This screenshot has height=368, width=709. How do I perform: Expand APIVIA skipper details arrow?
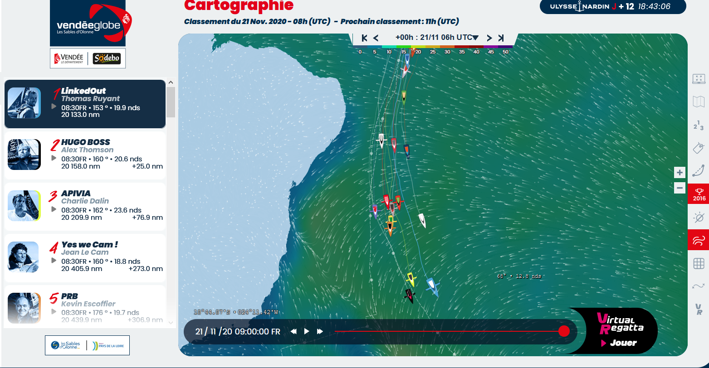pyautogui.click(x=54, y=209)
